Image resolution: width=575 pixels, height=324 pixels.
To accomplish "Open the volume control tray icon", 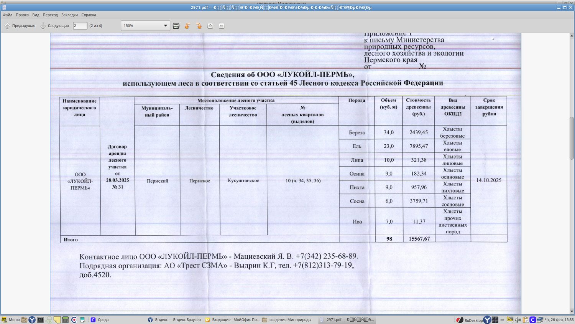I will point(518,320).
